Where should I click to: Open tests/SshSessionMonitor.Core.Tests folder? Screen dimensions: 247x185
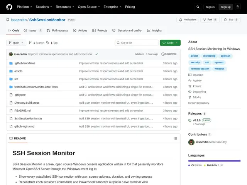tap(36, 87)
